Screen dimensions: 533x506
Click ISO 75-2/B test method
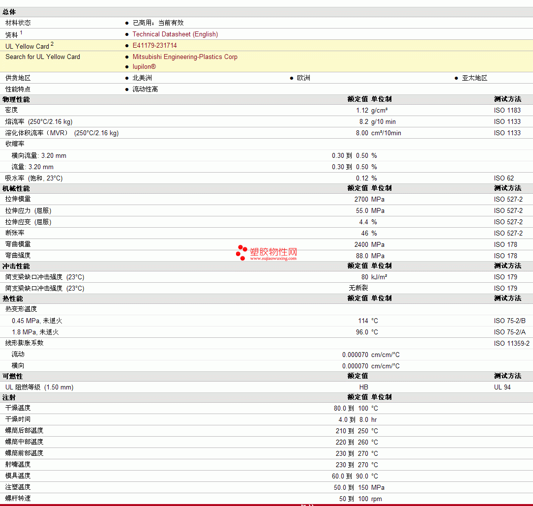click(509, 321)
